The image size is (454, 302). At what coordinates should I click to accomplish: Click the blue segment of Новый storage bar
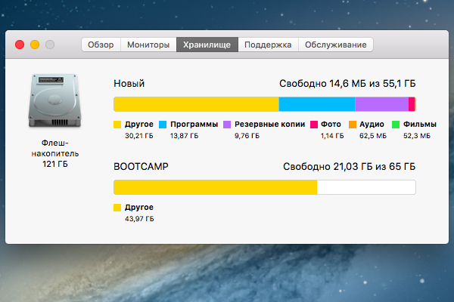click(x=316, y=104)
